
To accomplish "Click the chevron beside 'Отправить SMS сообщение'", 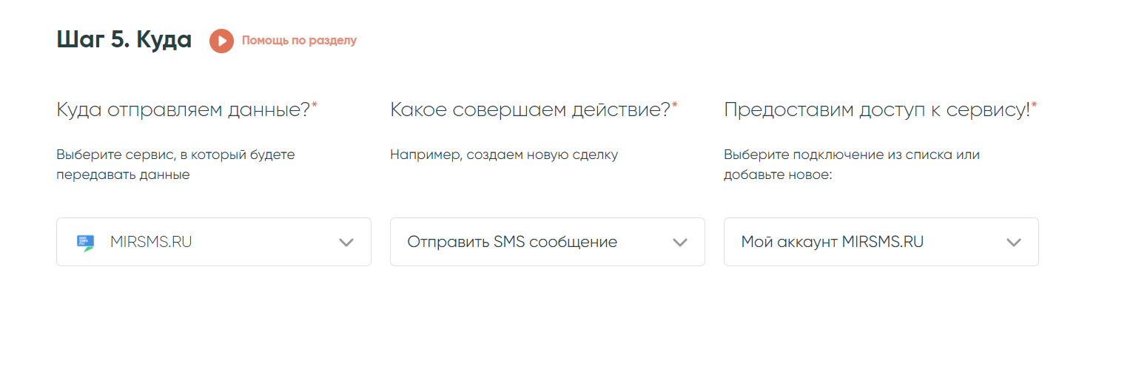I will pyautogui.click(x=680, y=243).
